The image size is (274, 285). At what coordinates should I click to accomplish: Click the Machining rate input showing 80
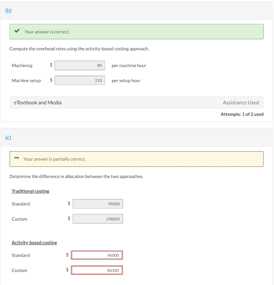80,65
